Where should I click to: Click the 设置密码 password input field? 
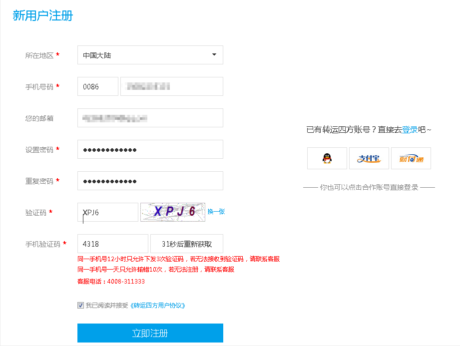point(150,149)
